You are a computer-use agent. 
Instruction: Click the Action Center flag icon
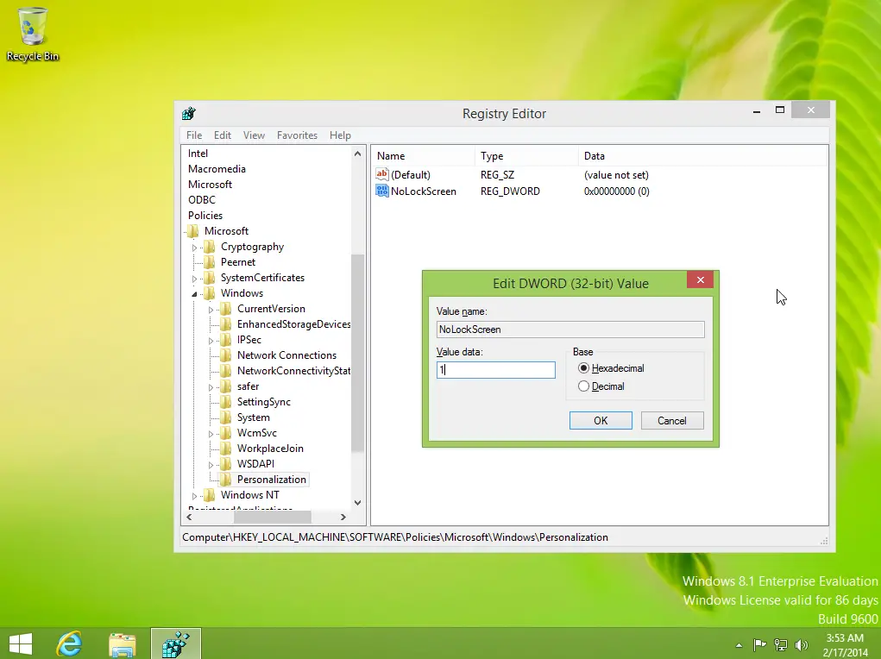point(759,644)
